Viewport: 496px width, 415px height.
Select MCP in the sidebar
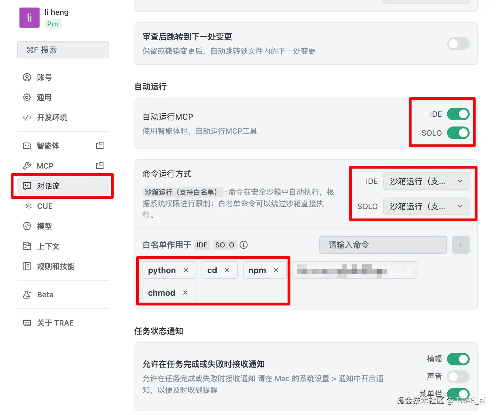click(63, 166)
